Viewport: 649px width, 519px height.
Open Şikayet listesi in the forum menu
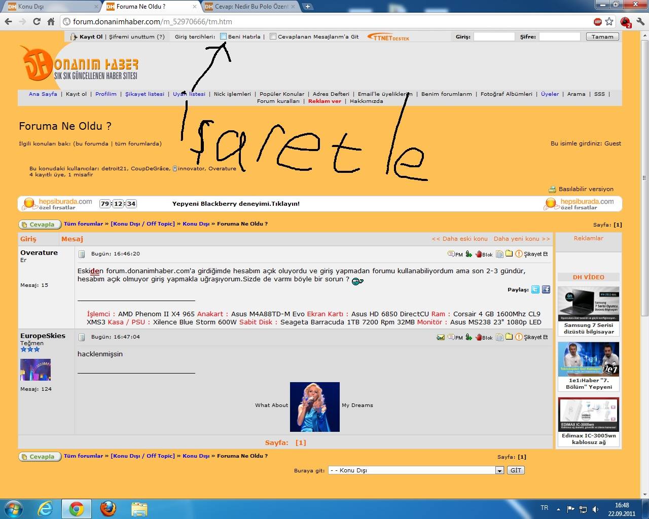pos(145,94)
